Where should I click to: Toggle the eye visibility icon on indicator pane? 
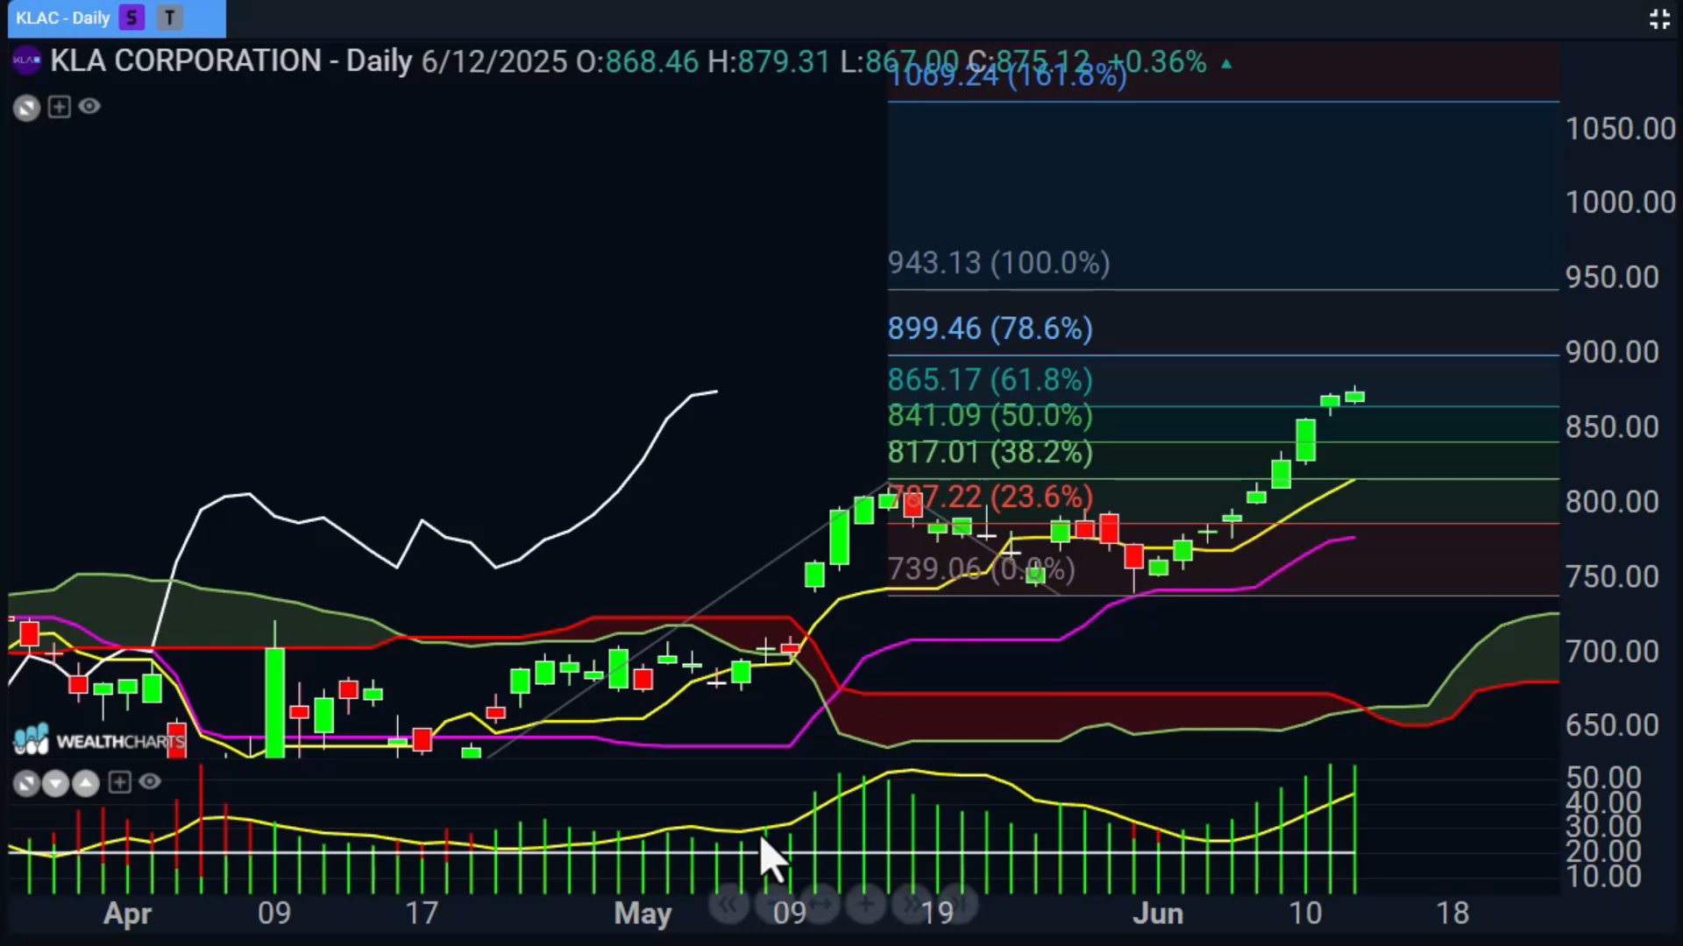pyautogui.click(x=150, y=781)
